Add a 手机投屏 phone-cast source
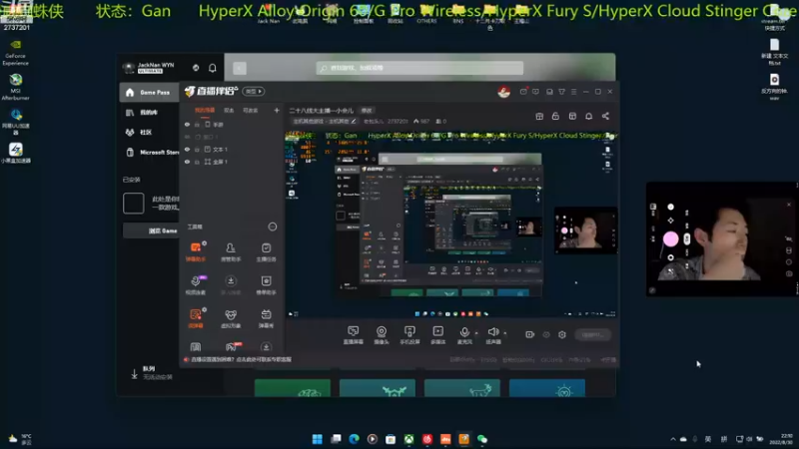 pyautogui.click(x=409, y=335)
